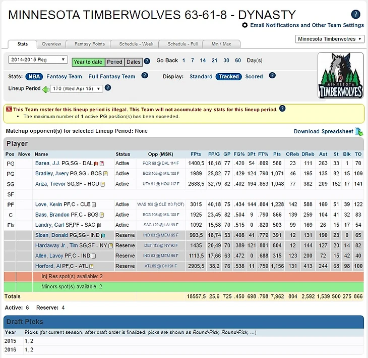
Task: Click 'WAS 108 @ CLE 113 F(OT)' matchup
Action: [161, 204]
